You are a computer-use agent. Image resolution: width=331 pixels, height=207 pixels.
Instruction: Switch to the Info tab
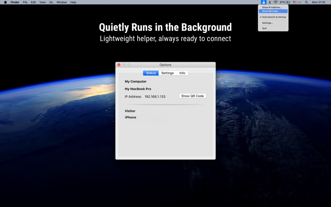click(x=182, y=73)
